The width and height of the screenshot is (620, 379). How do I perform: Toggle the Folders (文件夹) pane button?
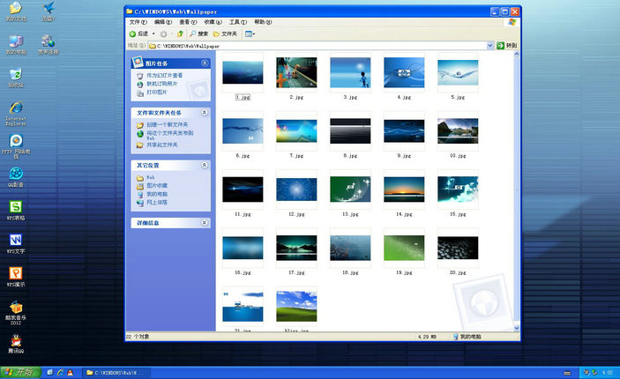[x=226, y=33]
